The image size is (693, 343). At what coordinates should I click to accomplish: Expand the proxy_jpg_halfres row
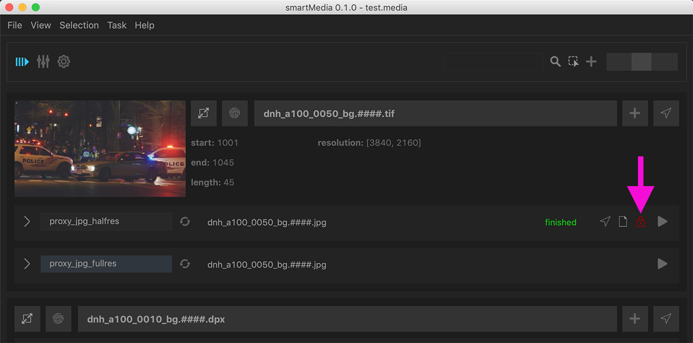tap(27, 221)
